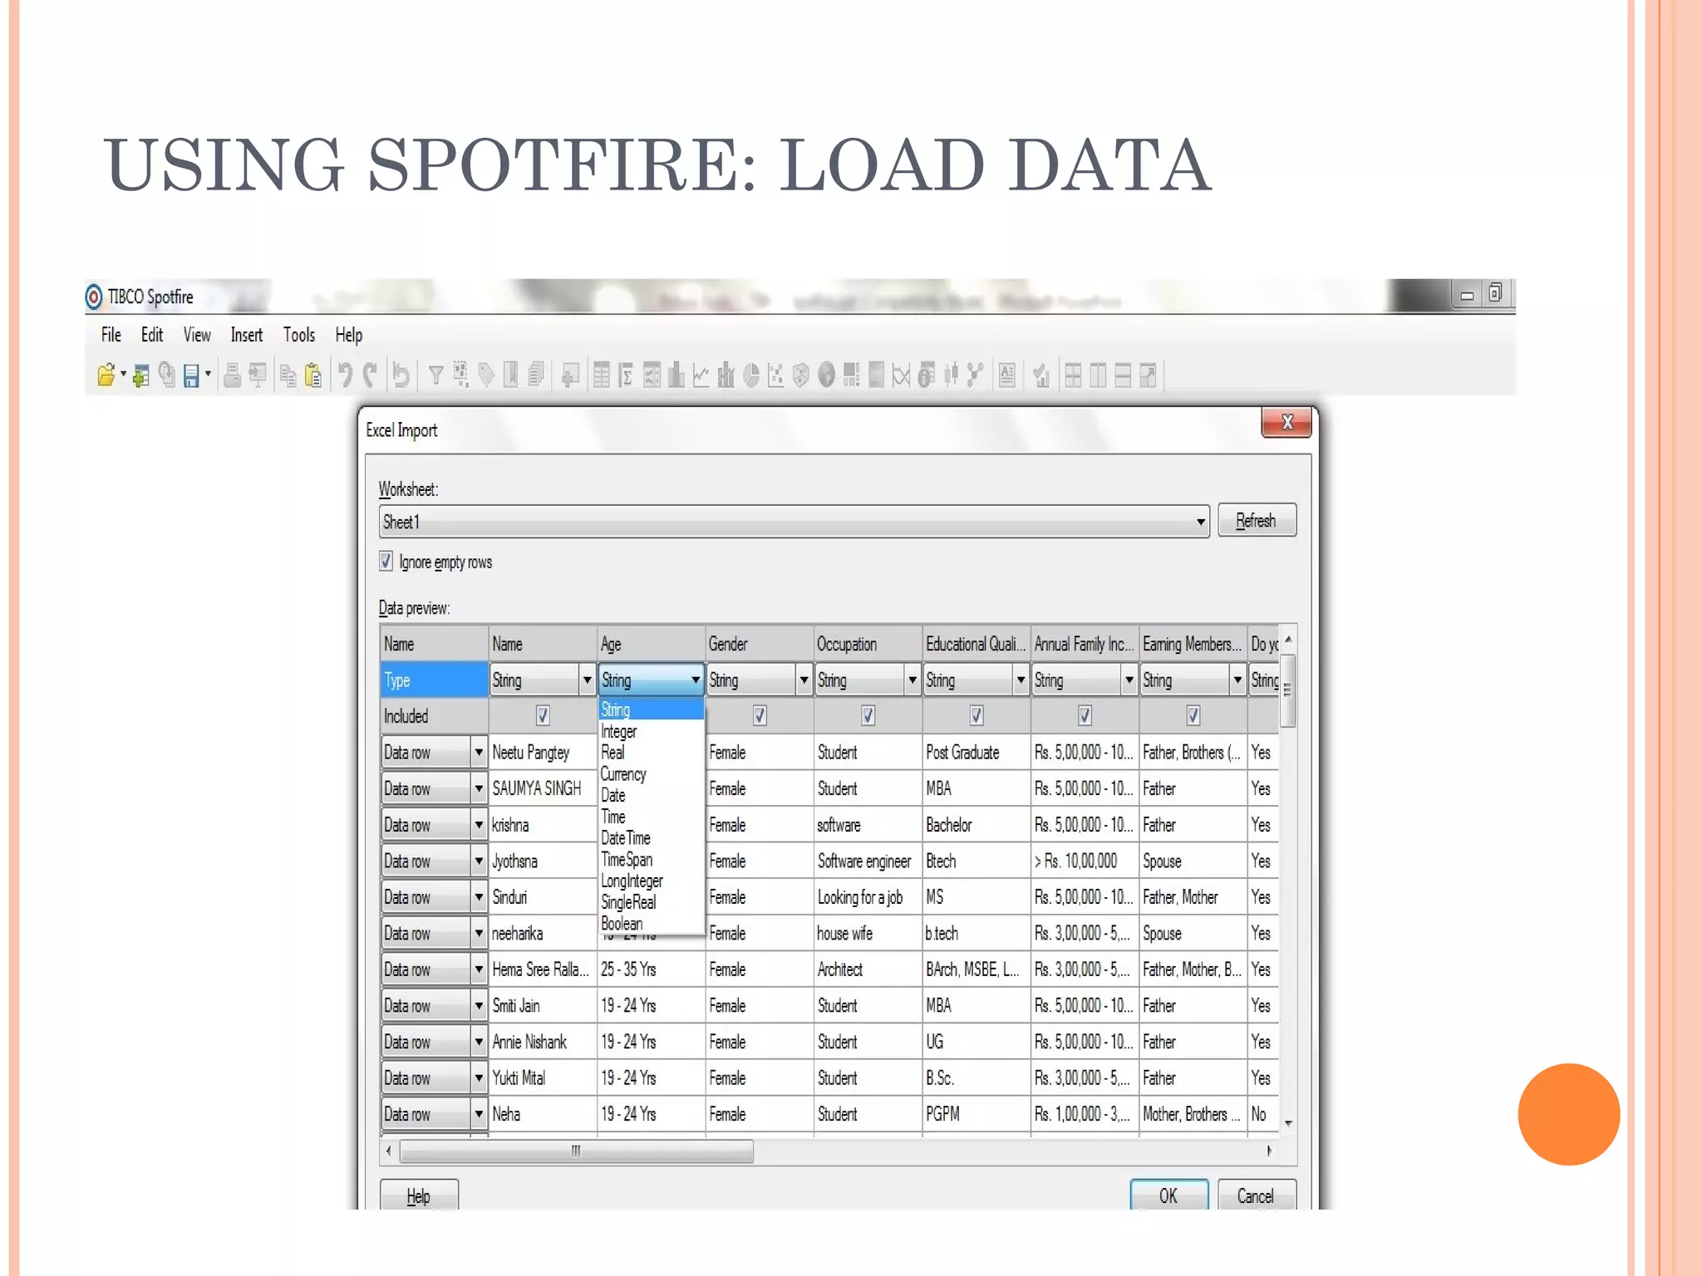Insert a Treemap icon

click(x=851, y=376)
